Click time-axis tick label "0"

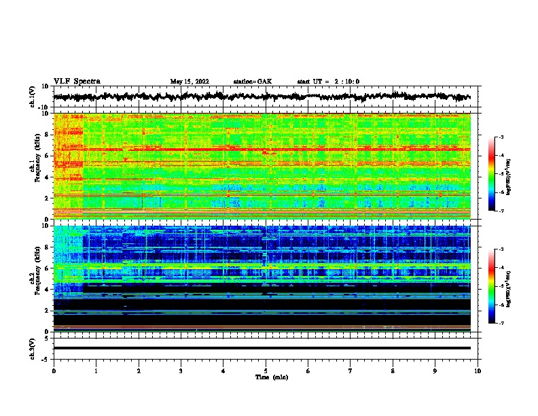click(x=54, y=371)
